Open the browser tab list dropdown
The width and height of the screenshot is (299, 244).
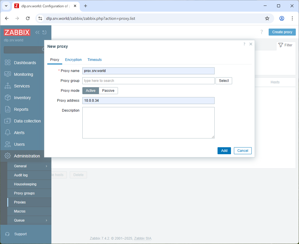click(x=6, y=6)
